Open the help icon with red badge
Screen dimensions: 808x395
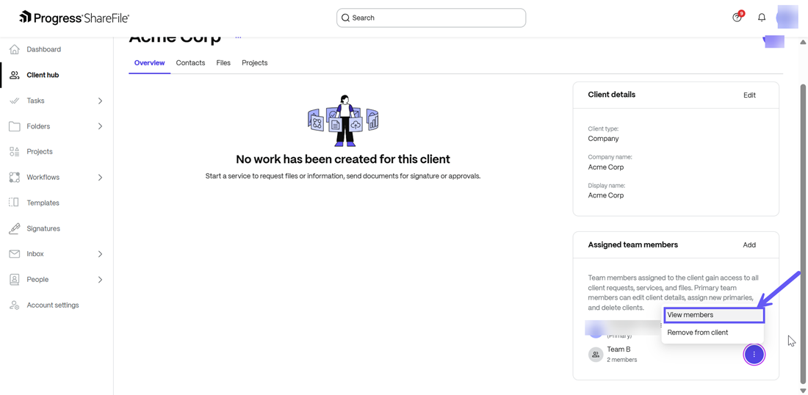[737, 18]
